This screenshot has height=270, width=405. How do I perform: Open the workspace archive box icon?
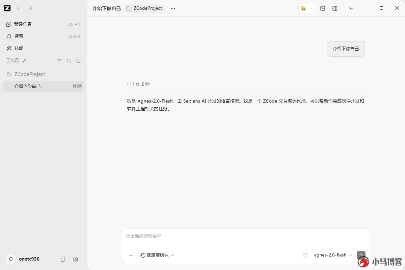78,61
